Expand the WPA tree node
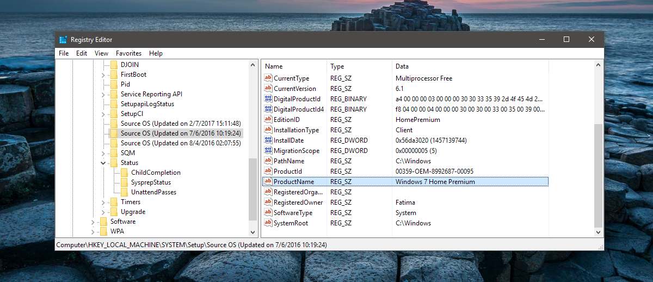The width and height of the screenshot is (653, 282). click(x=93, y=231)
